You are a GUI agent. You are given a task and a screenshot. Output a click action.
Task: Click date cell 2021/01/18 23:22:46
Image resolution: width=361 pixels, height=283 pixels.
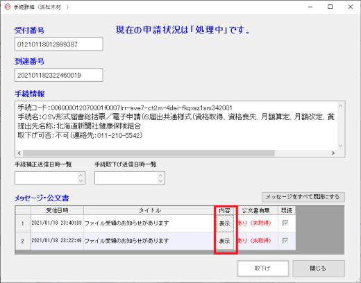coord(57,241)
